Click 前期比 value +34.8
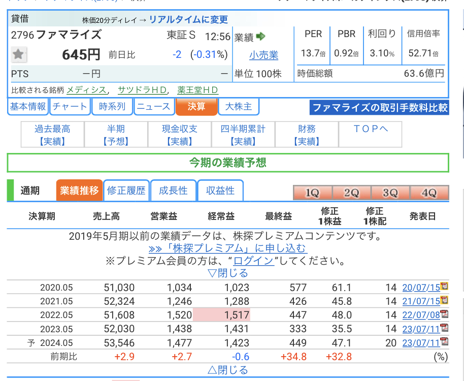The height and width of the screenshot is (381, 464). pos(293,357)
